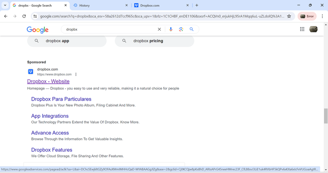The image size is (328, 173).
Task: Close the Dropbox.com tab
Action: (x=187, y=5)
